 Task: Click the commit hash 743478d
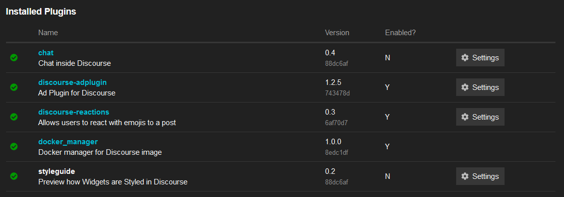[x=337, y=93]
